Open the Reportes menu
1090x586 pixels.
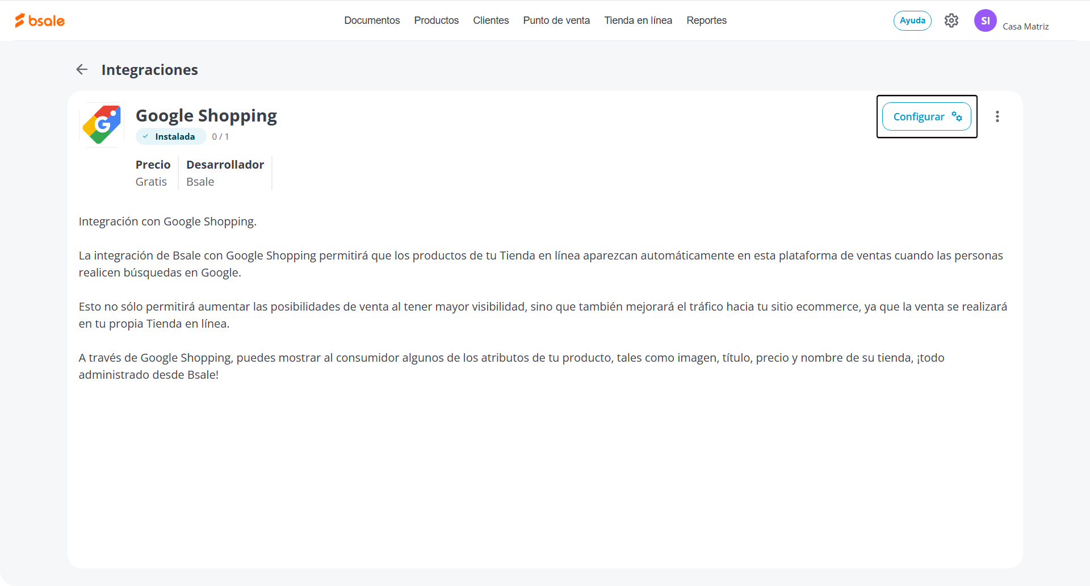tap(707, 20)
